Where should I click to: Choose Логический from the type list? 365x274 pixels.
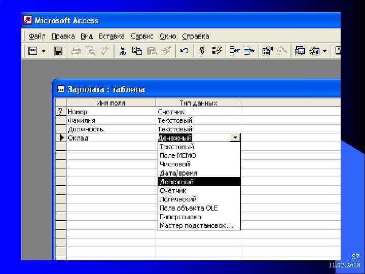pos(199,199)
